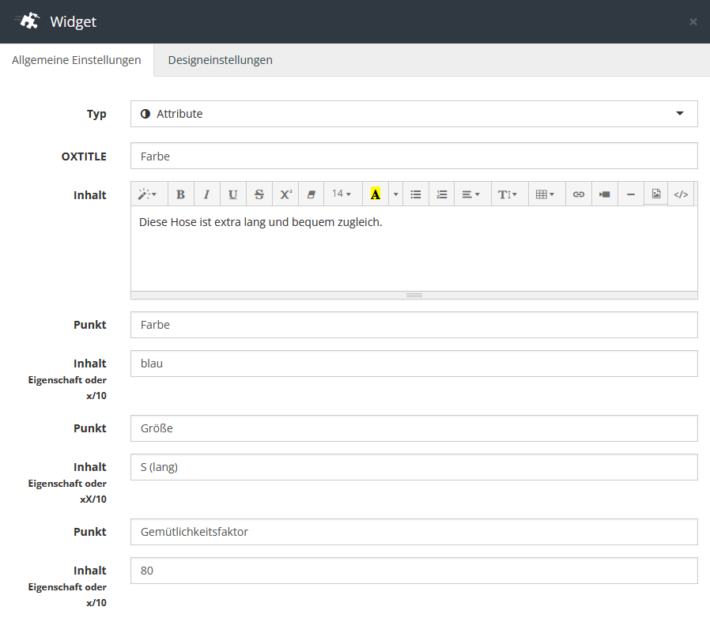Click the first Punkt field with Farbe
This screenshot has width=710, height=618.
coord(414,325)
